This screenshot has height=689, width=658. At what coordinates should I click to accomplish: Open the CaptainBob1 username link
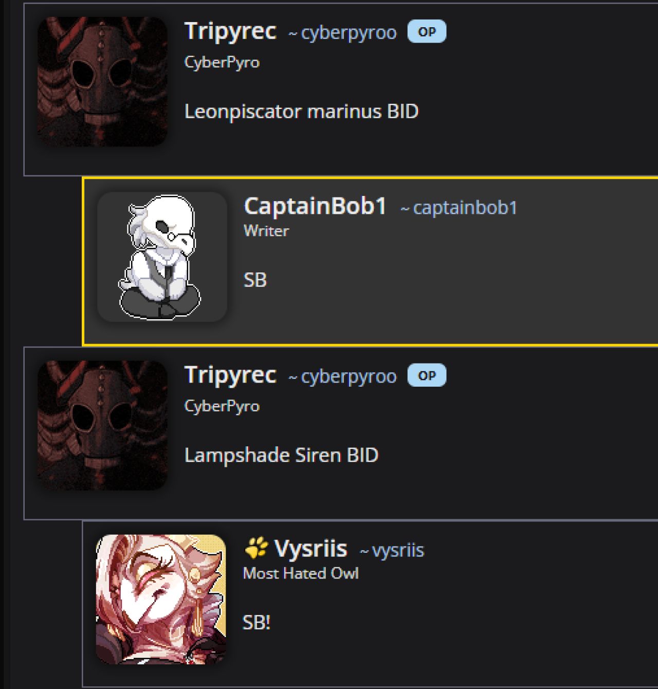click(315, 206)
